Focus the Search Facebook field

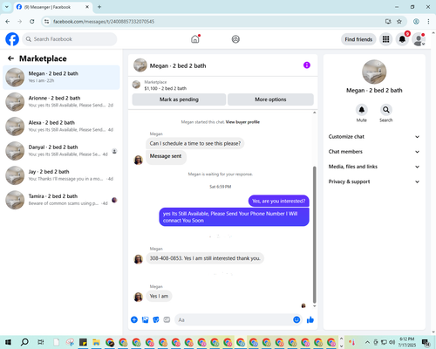(x=70, y=39)
